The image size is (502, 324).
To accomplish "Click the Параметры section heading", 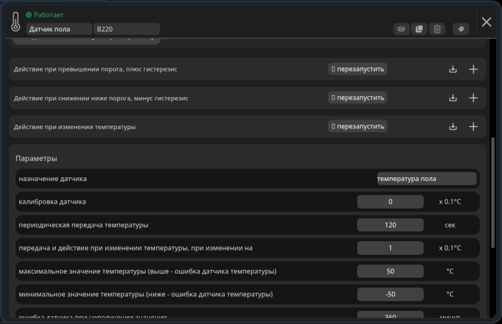I will pos(36,159).
